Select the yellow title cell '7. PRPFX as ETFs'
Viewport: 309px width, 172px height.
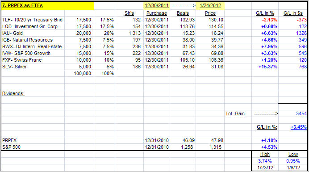(48, 5)
